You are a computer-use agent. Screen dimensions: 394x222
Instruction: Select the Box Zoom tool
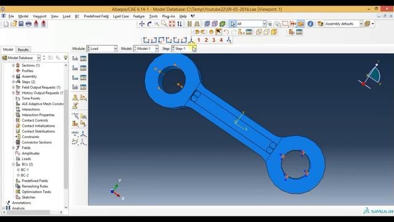pyautogui.click(x=164, y=24)
